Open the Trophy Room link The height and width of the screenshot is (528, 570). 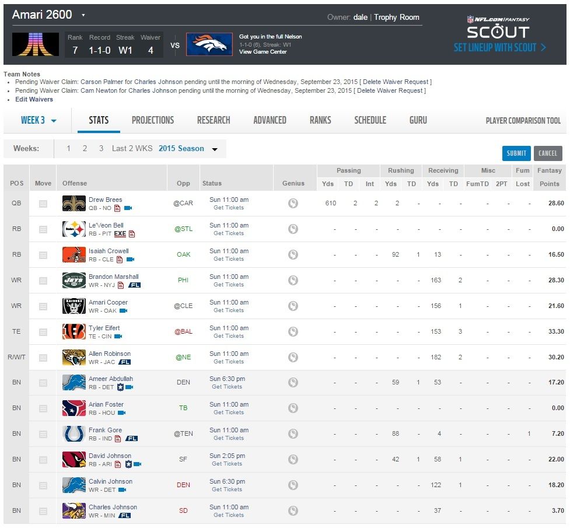tap(397, 18)
